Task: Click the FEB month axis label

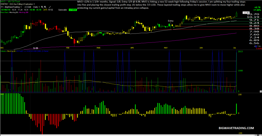Action: pyautogui.click(x=68, y=48)
